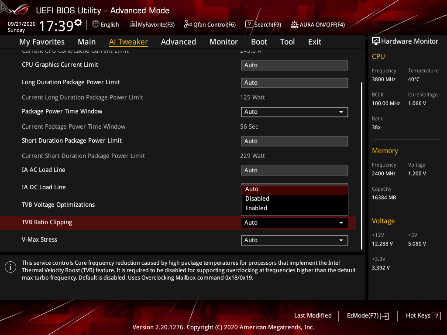Screen dimensions: 447x335
Task: Switch to the Main tab
Action: pyautogui.click(x=87, y=42)
